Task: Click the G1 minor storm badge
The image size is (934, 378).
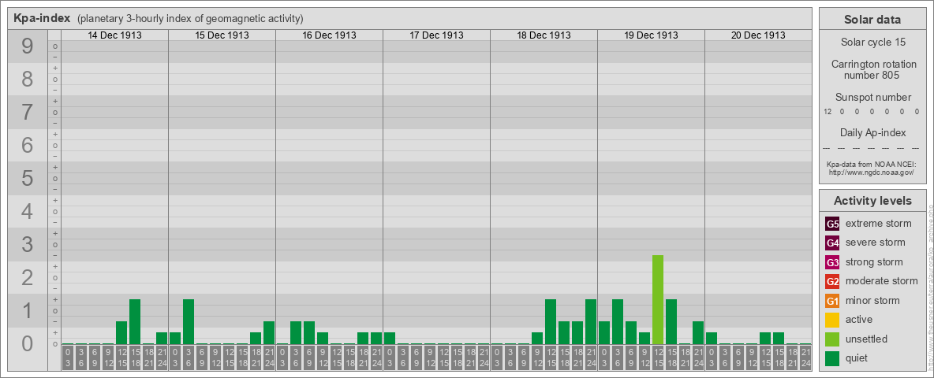Action: (833, 301)
